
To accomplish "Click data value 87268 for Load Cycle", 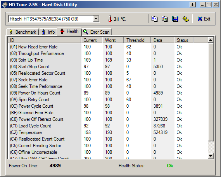I will pyautogui.click(x=159, y=126).
